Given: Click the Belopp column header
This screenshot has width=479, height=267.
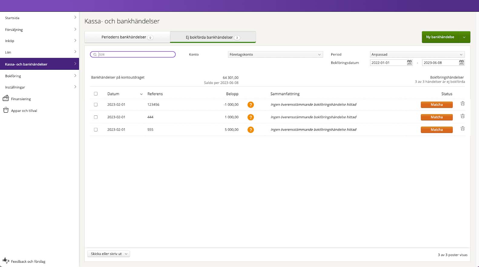Looking at the screenshot, I should pyautogui.click(x=232, y=94).
